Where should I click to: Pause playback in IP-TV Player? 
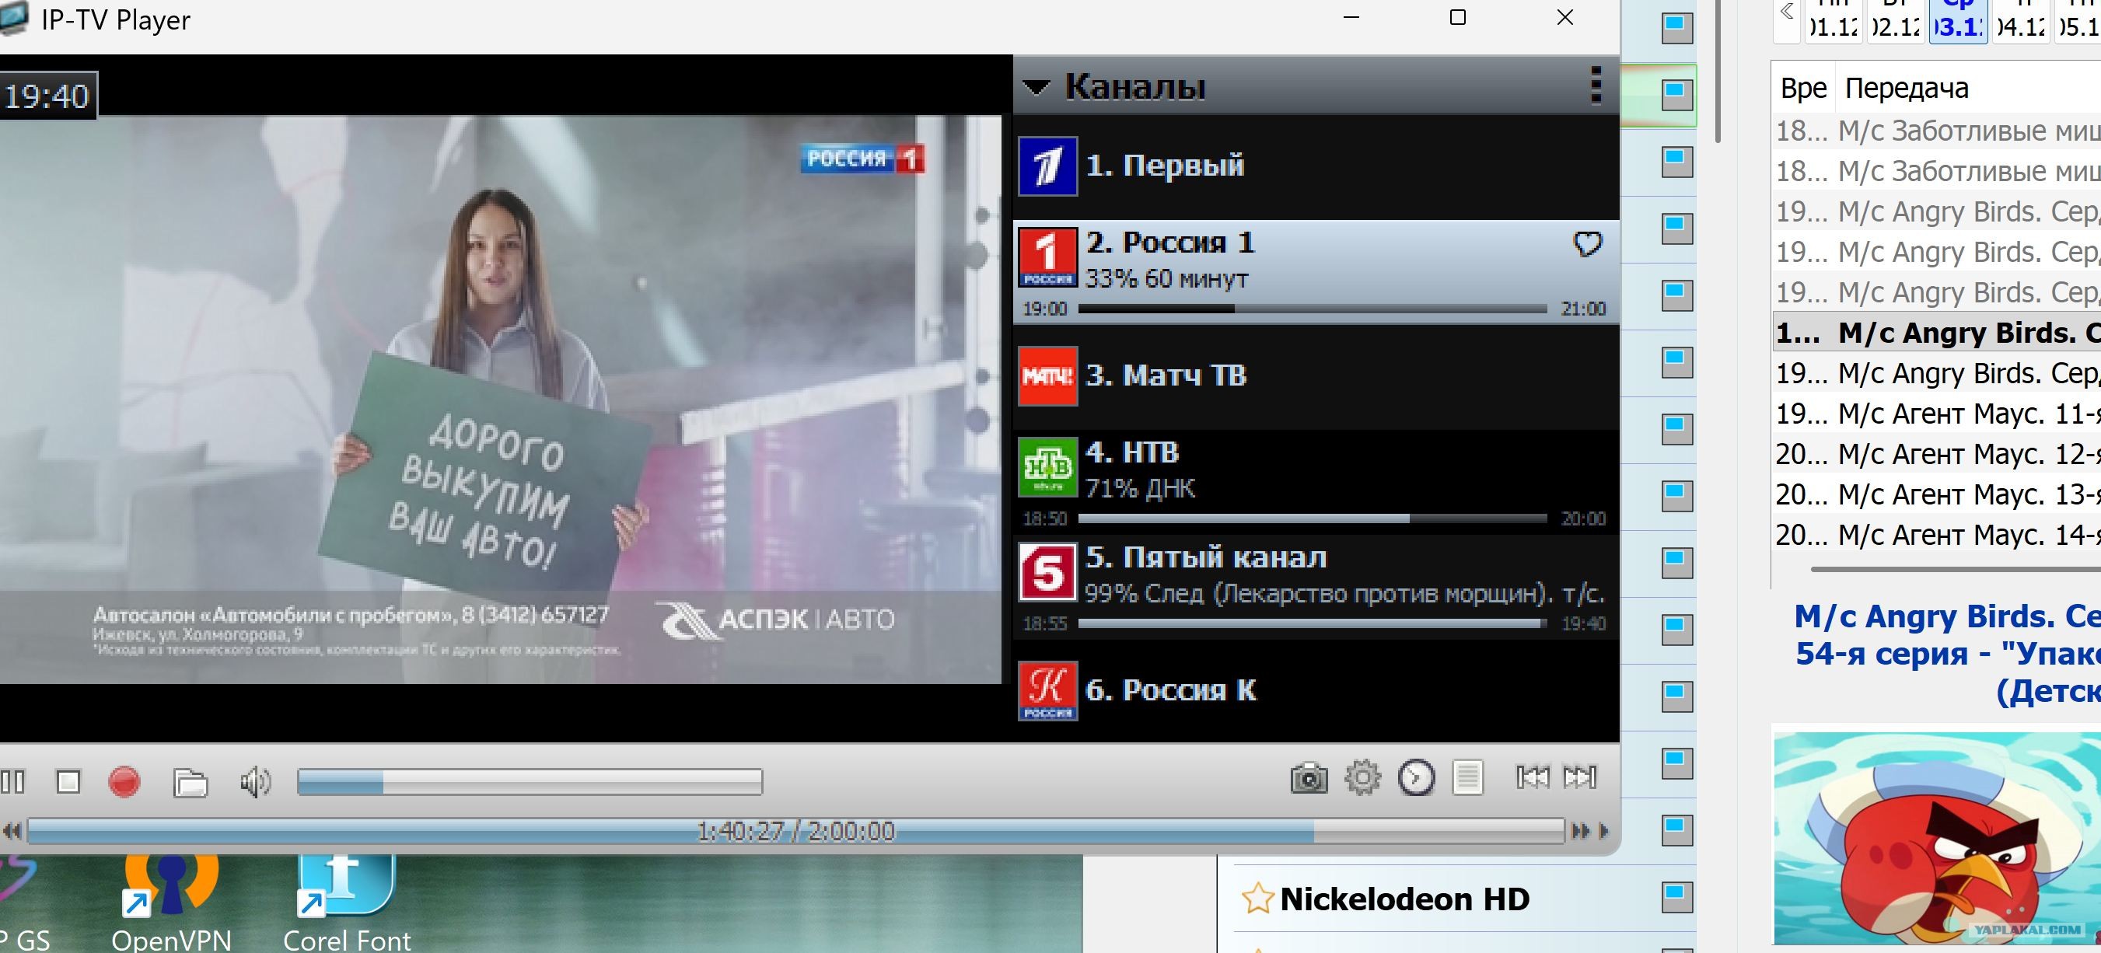click(x=12, y=781)
